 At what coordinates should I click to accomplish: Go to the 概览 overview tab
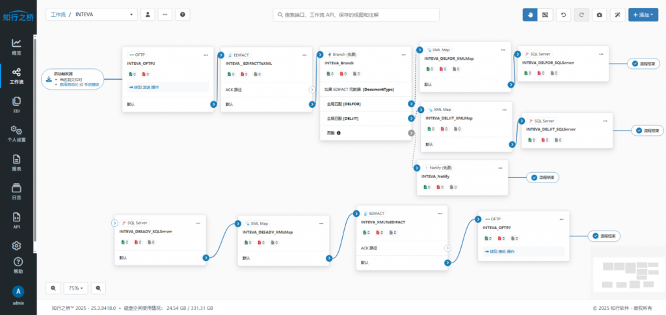click(16, 47)
